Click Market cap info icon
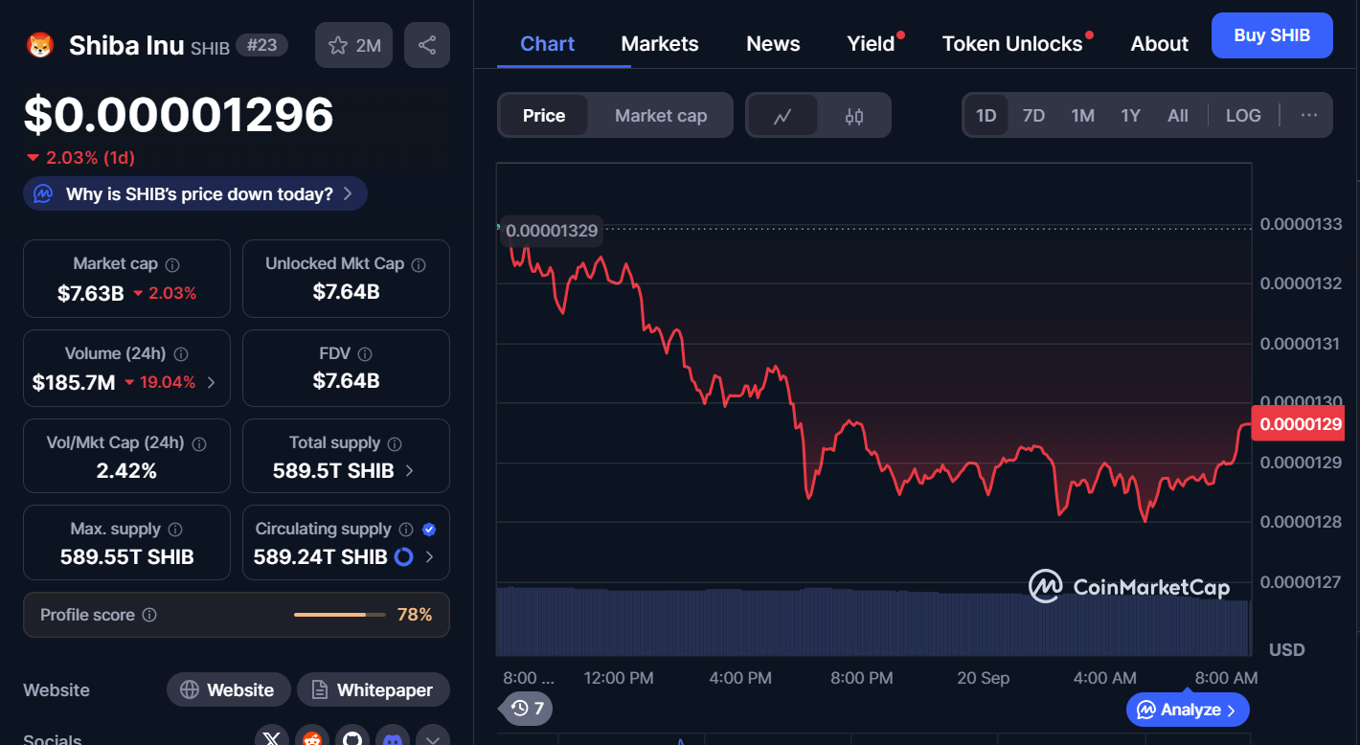1360x745 pixels. tap(172, 264)
